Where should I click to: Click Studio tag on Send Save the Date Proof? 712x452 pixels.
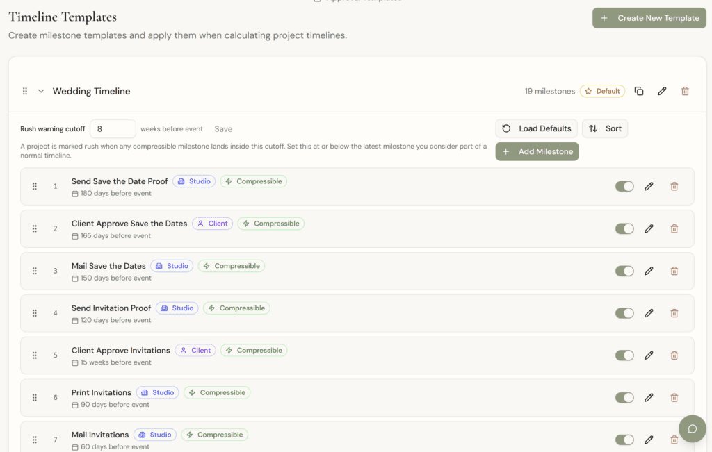194,181
